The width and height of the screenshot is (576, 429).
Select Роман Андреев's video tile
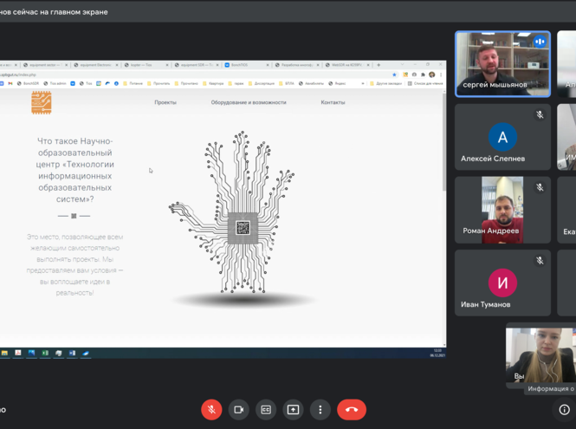pos(502,210)
